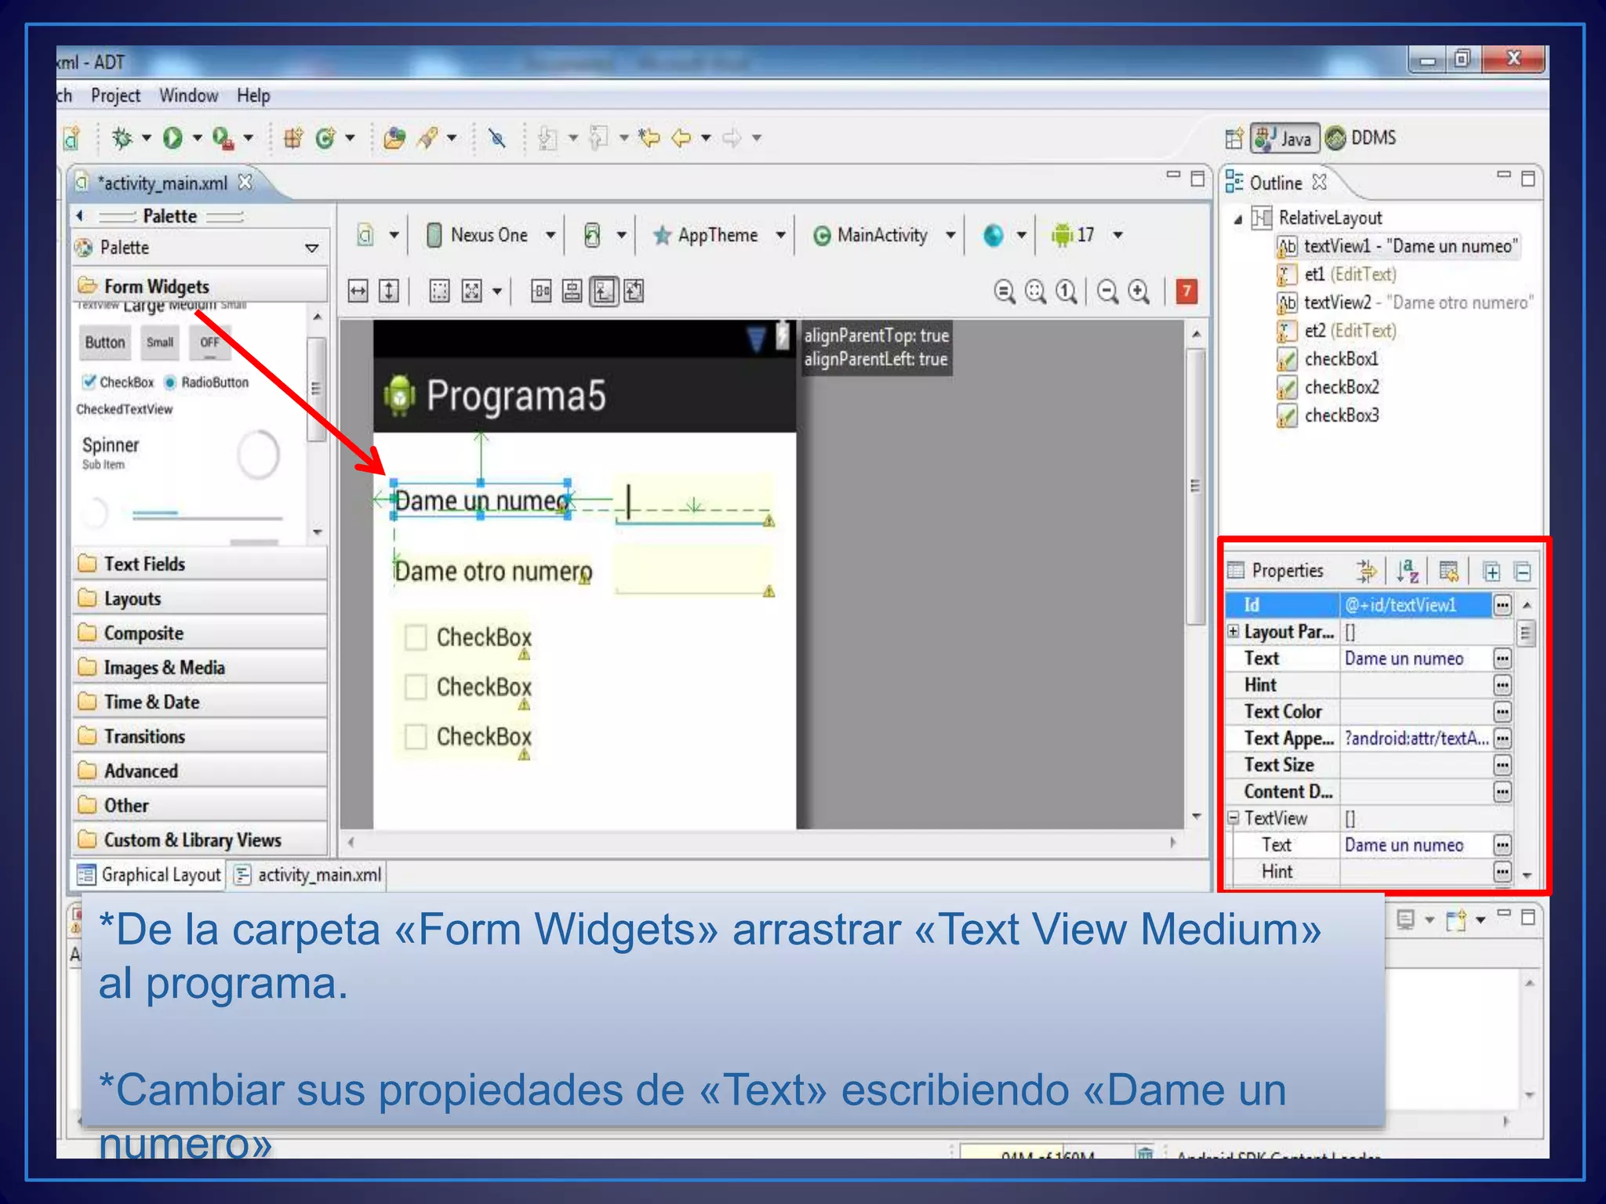Click the RadioButton widget in the palette
Viewport: 1606px width, 1204px height.
click(206, 382)
